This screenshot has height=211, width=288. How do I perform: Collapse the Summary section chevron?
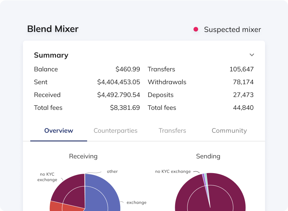tap(252, 55)
